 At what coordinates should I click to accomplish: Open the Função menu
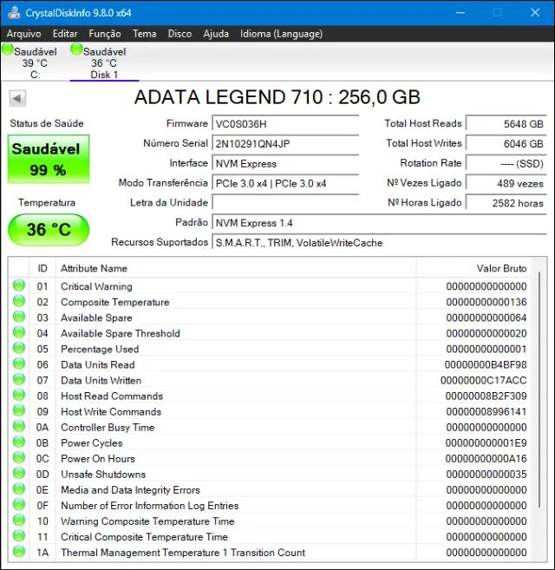tap(105, 34)
